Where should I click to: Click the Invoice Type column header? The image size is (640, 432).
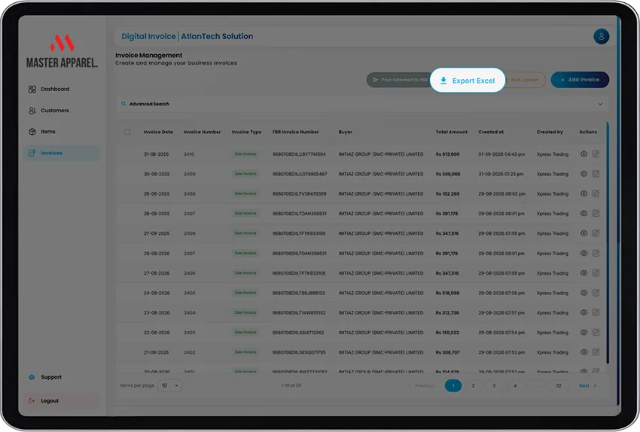pos(246,132)
